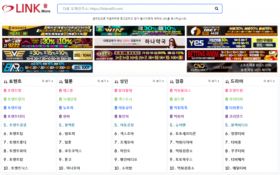Open the 하나약국 banner
Screen dimensions: 280x175
(139, 43)
